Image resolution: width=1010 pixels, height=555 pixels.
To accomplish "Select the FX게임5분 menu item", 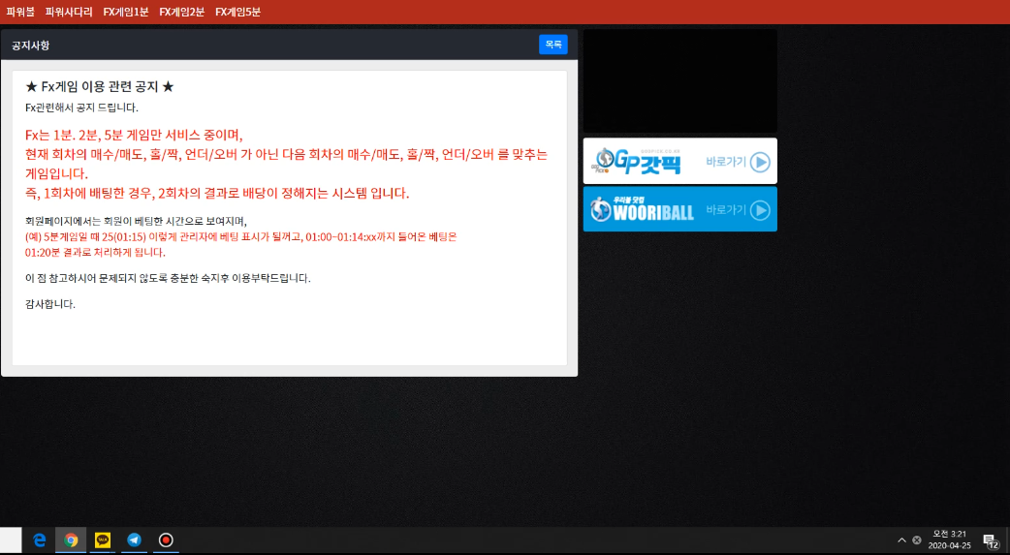I will [237, 12].
